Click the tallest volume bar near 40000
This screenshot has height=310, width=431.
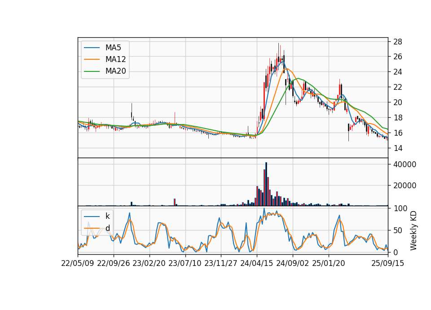click(x=266, y=184)
